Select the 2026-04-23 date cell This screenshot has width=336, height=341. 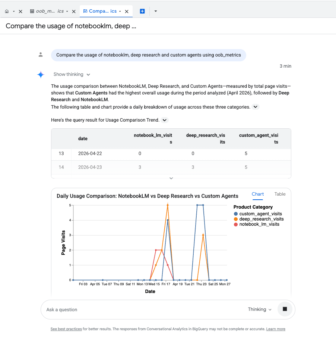[90, 167]
